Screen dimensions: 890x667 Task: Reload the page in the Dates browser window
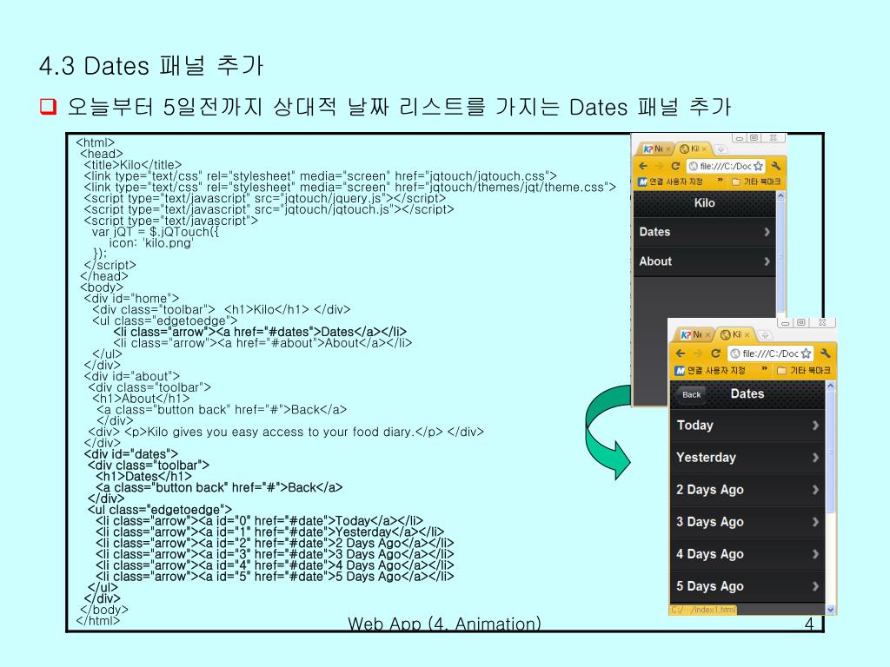pos(716,353)
